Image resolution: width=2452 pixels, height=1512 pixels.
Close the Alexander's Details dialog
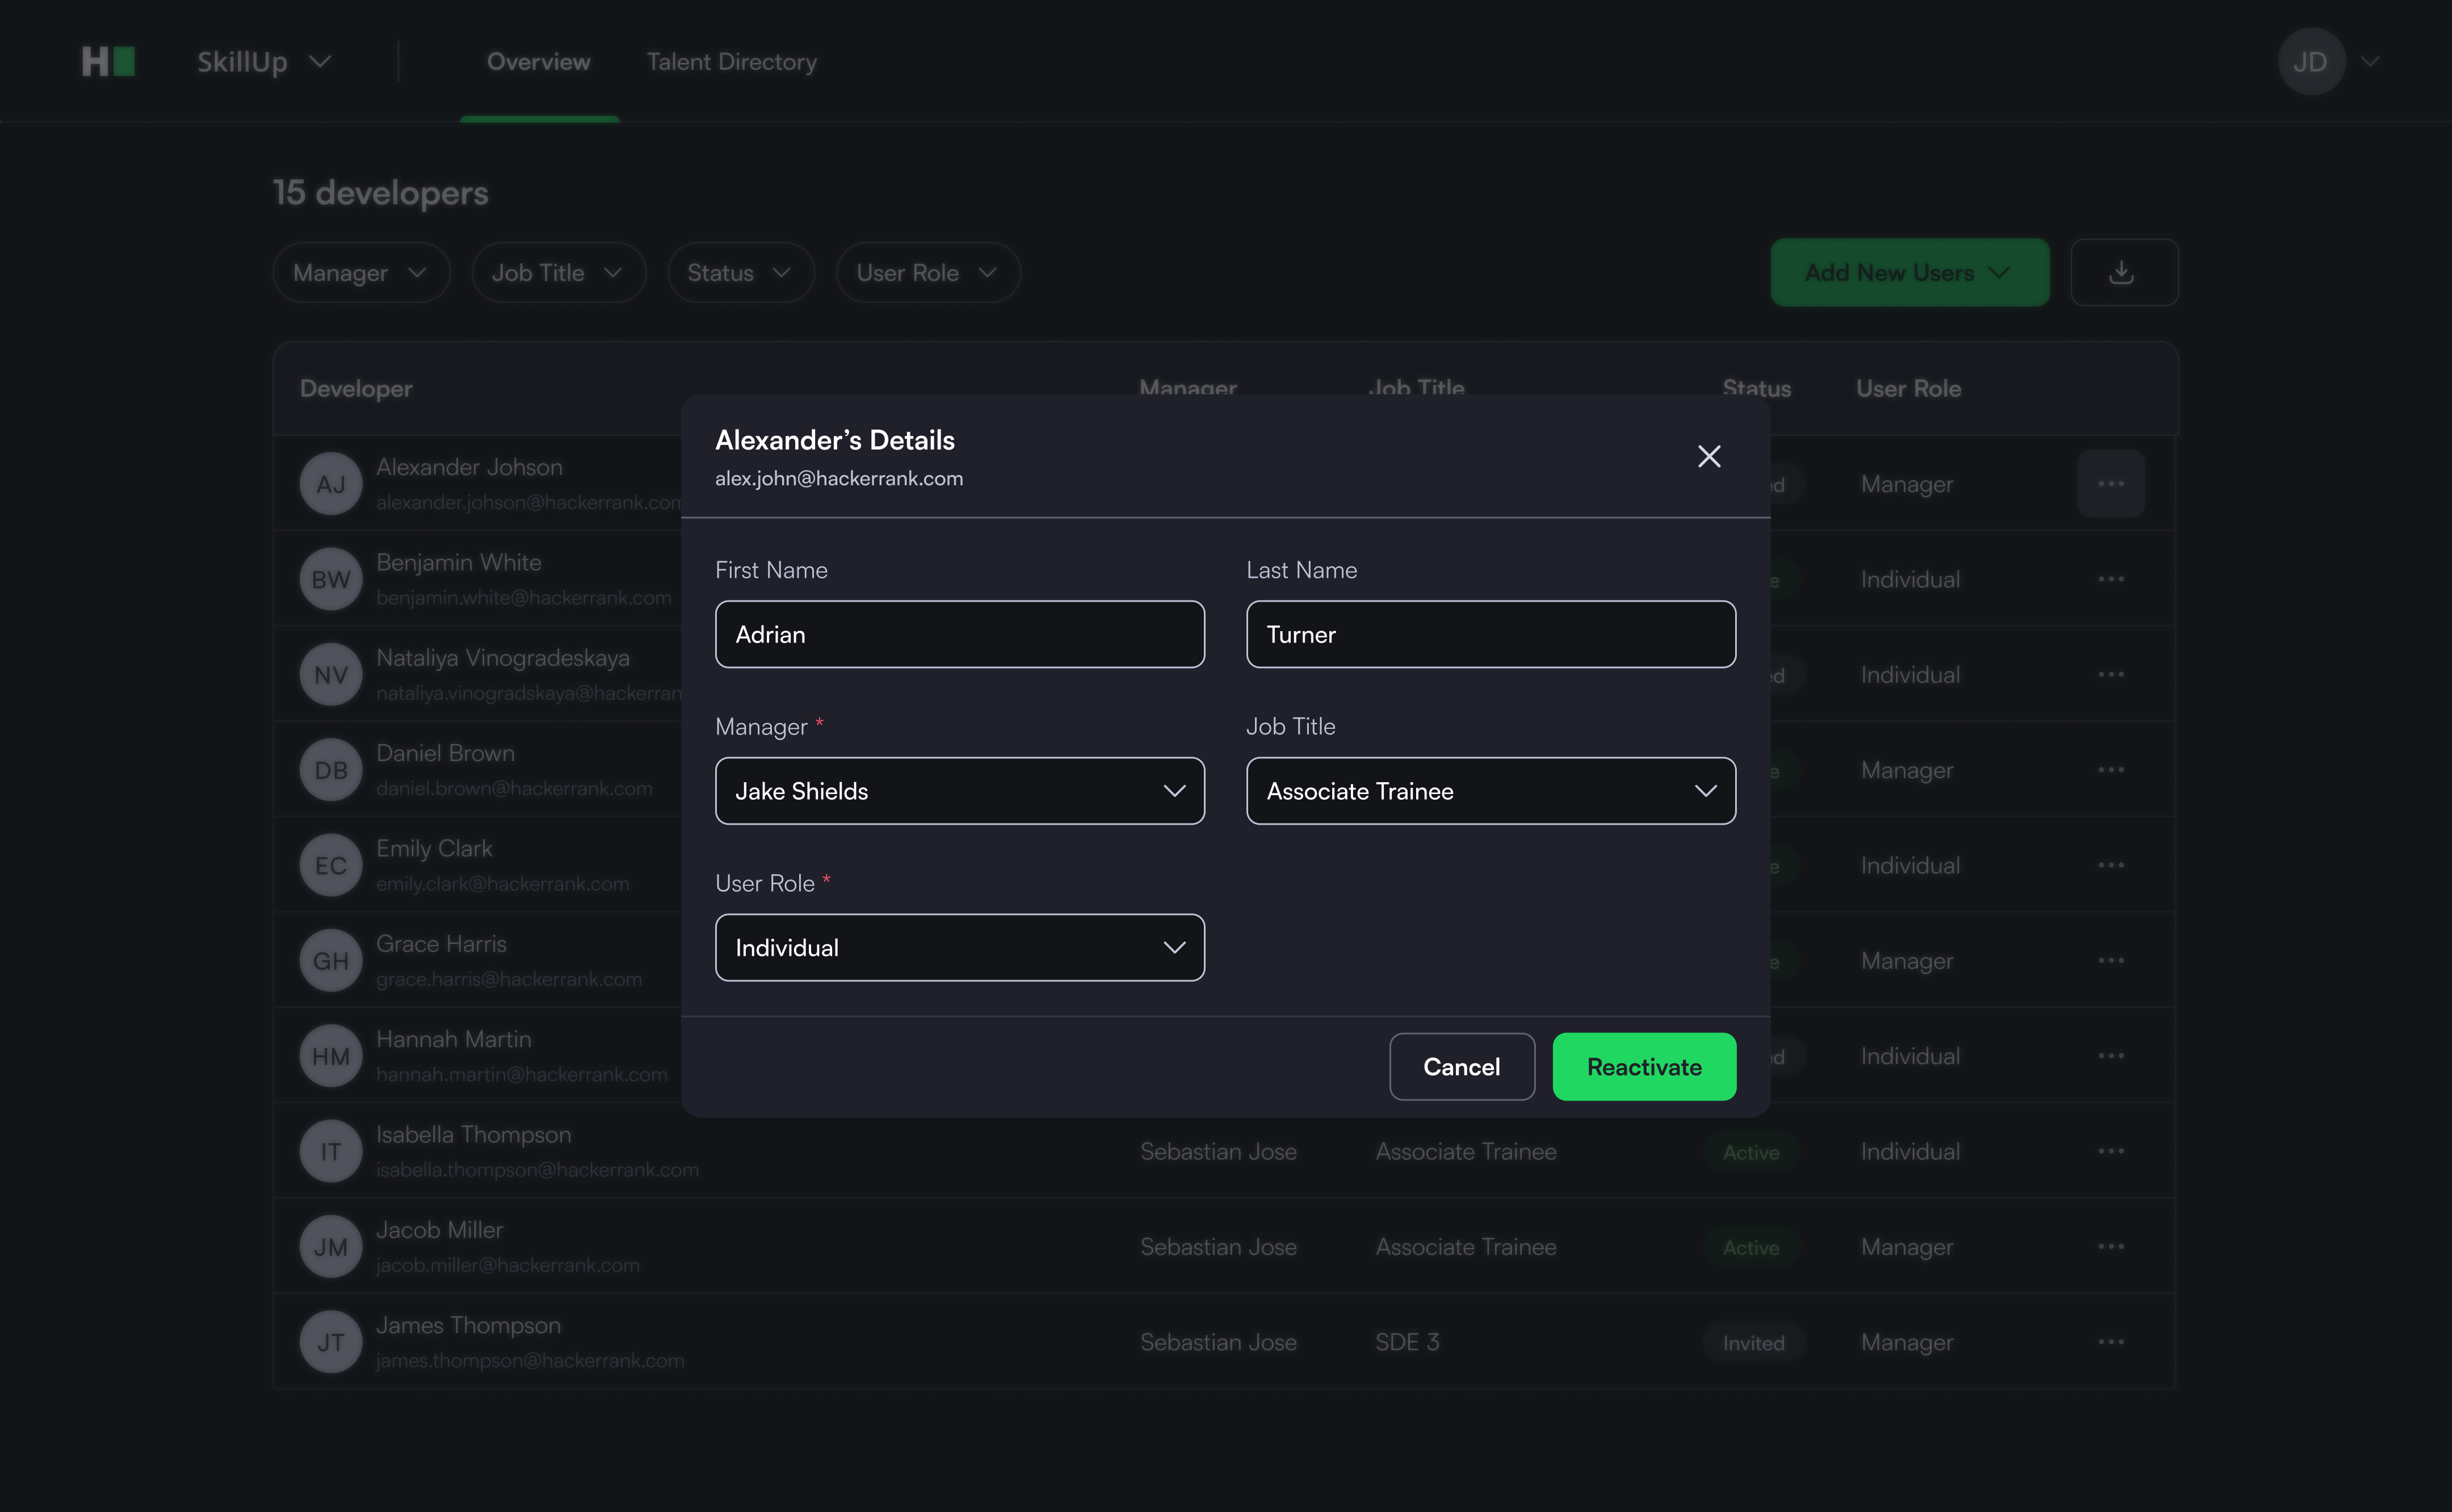click(1709, 456)
